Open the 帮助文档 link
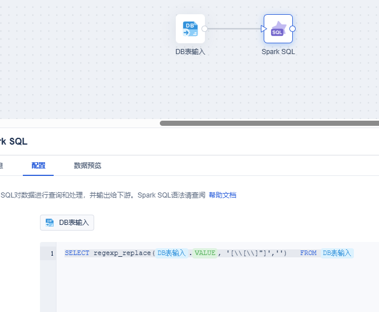This screenshot has width=379, height=312. click(x=223, y=195)
